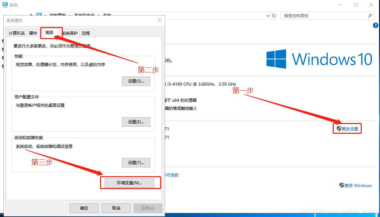Screen dimensions: 380x217
Task: Click the search magnifier icon
Action: click(x=370, y=16)
